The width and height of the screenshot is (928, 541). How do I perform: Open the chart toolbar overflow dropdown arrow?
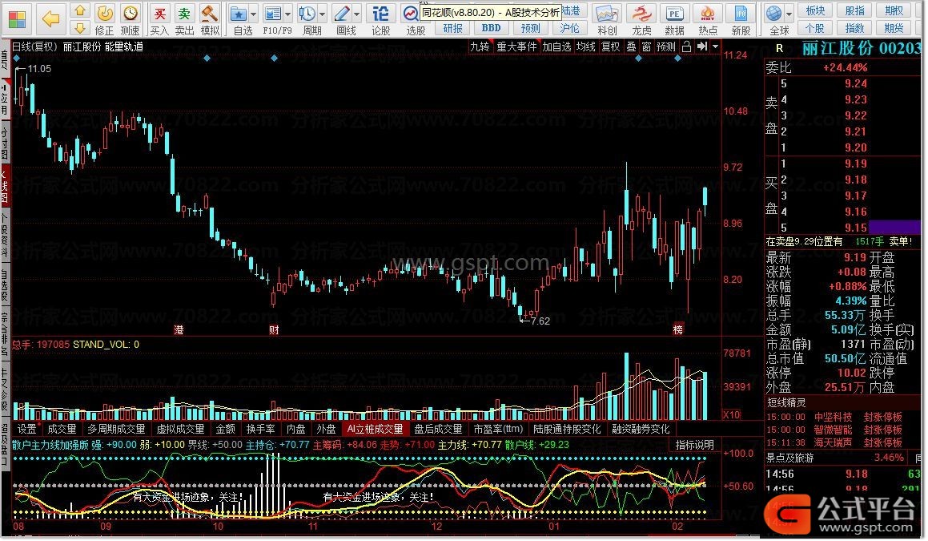point(715,46)
